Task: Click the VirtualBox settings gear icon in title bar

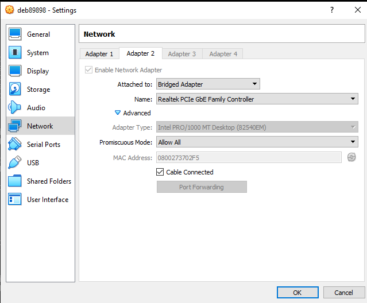Action: point(10,10)
